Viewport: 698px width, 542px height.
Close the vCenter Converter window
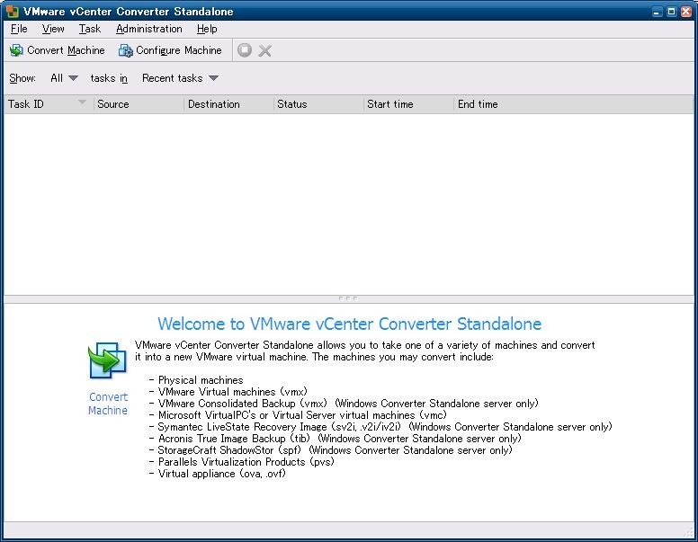coord(686,12)
